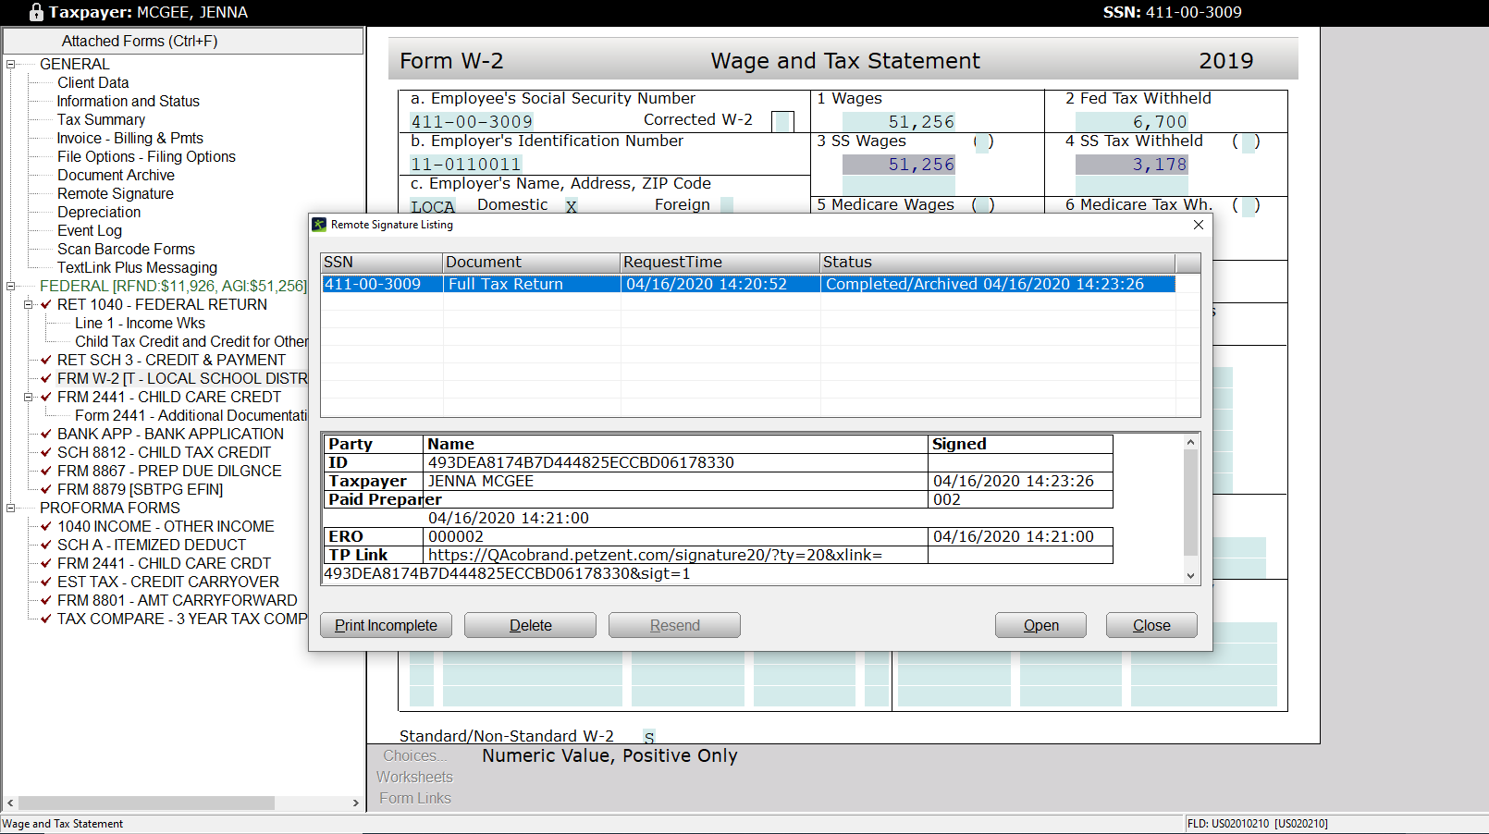The image size is (1489, 834).
Task: Click the red checkmark beside BANK APP
Action: tap(46, 434)
